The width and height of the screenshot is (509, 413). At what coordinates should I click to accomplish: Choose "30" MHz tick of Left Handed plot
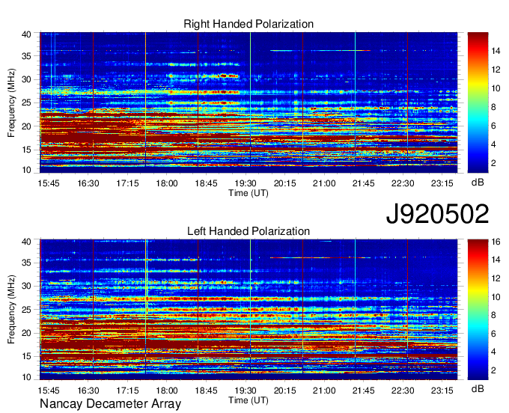(x=26, y=286)
